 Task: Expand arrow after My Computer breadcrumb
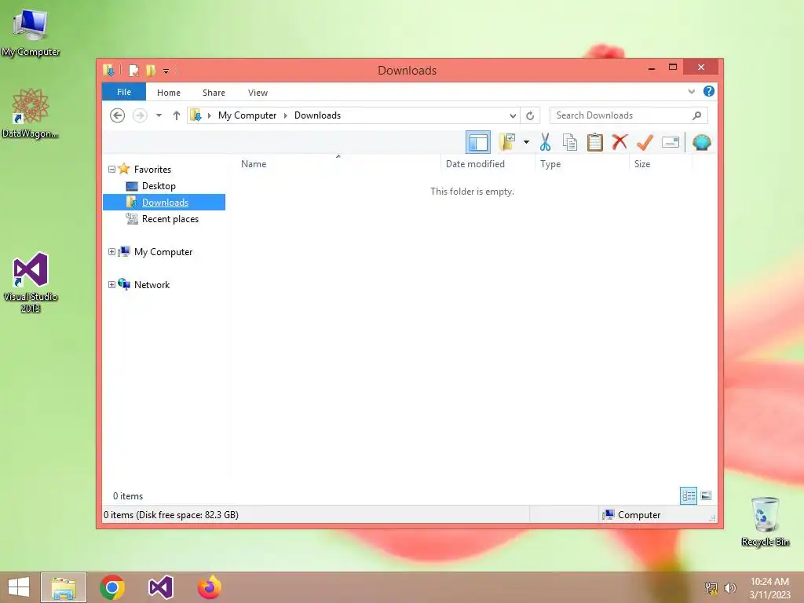[x=286, y=115]
